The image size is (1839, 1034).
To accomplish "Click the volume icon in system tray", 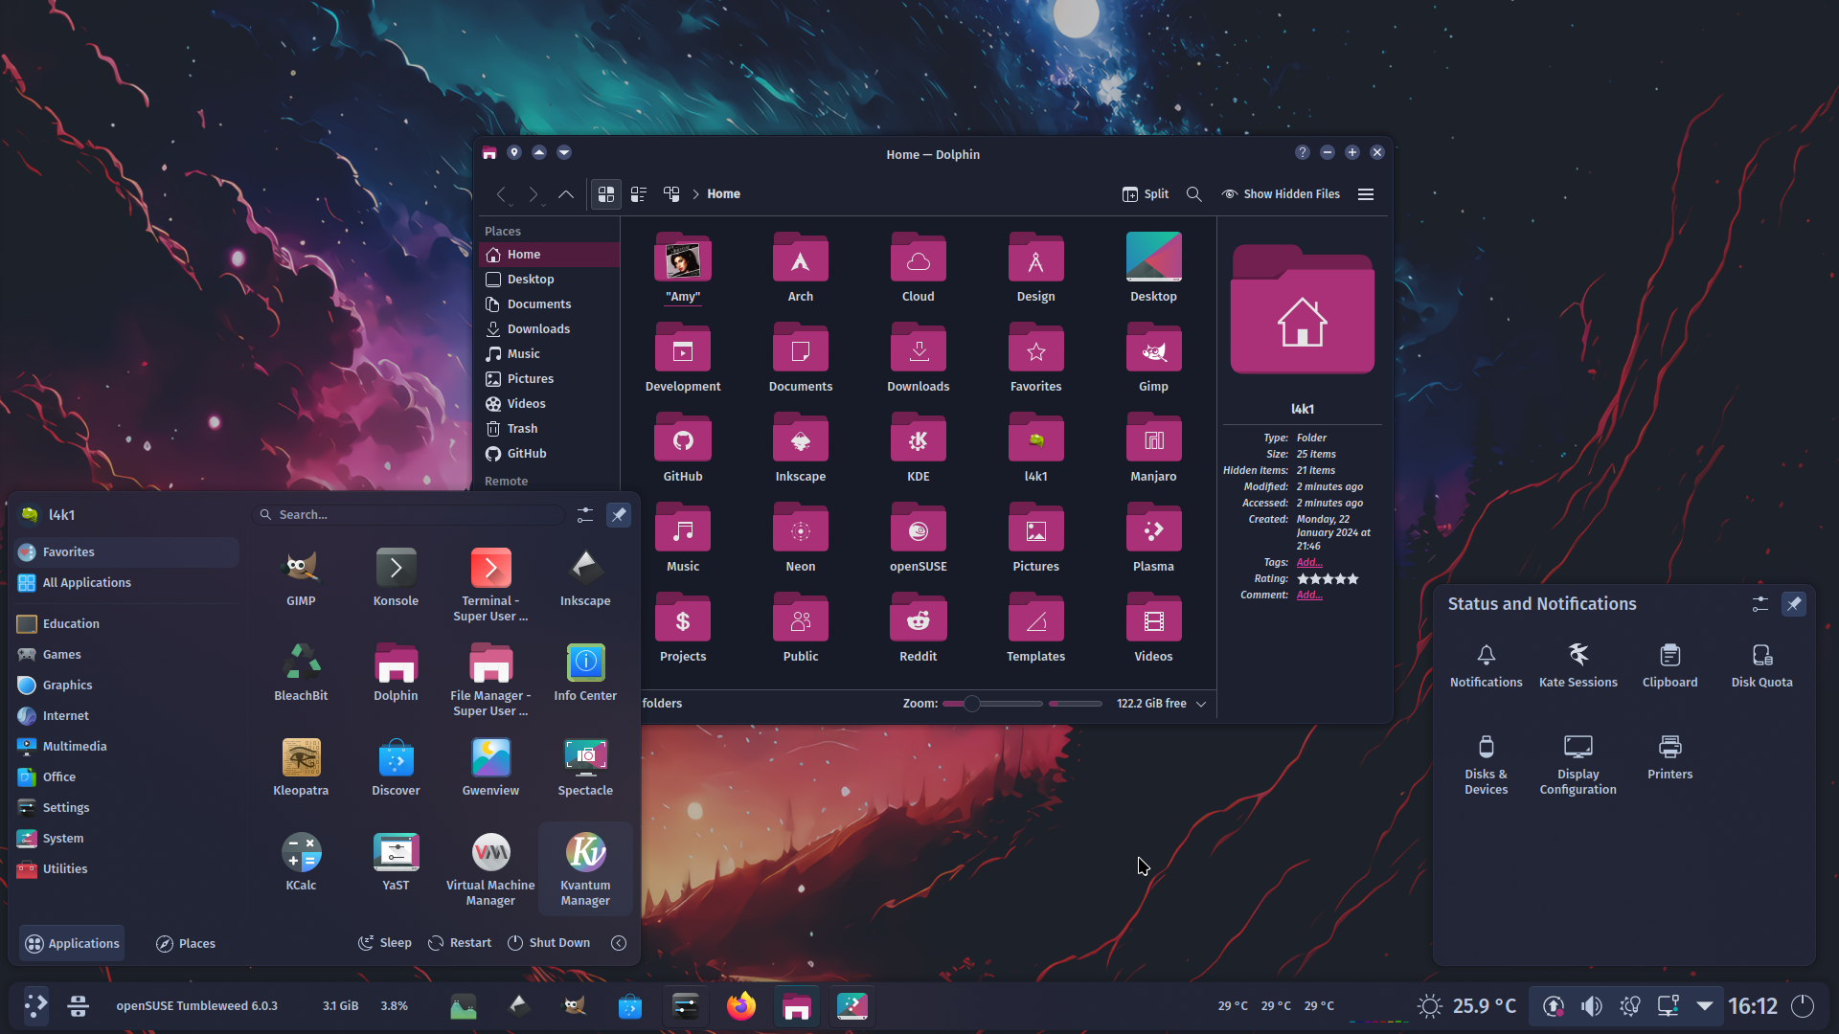I will (1591, 1006).
